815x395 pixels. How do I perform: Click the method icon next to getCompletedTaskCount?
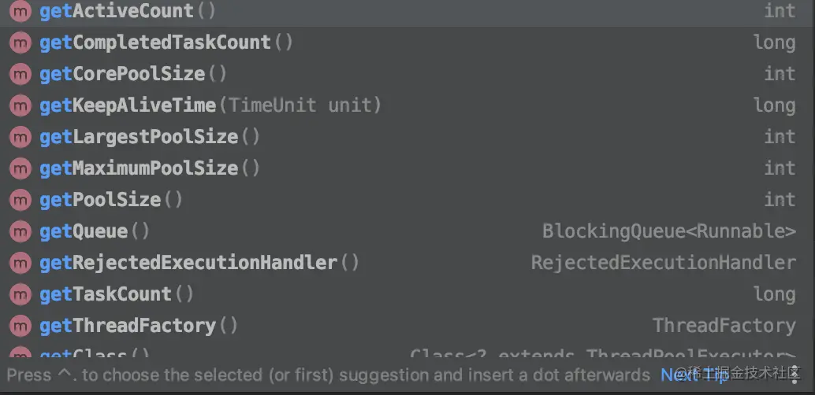click(20, 43)
